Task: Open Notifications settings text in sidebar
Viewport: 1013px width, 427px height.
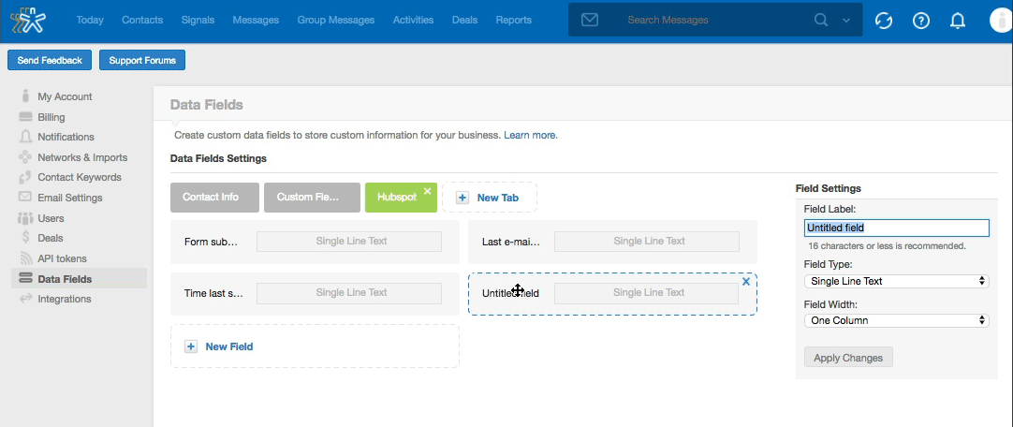Action: pos(66,137)
